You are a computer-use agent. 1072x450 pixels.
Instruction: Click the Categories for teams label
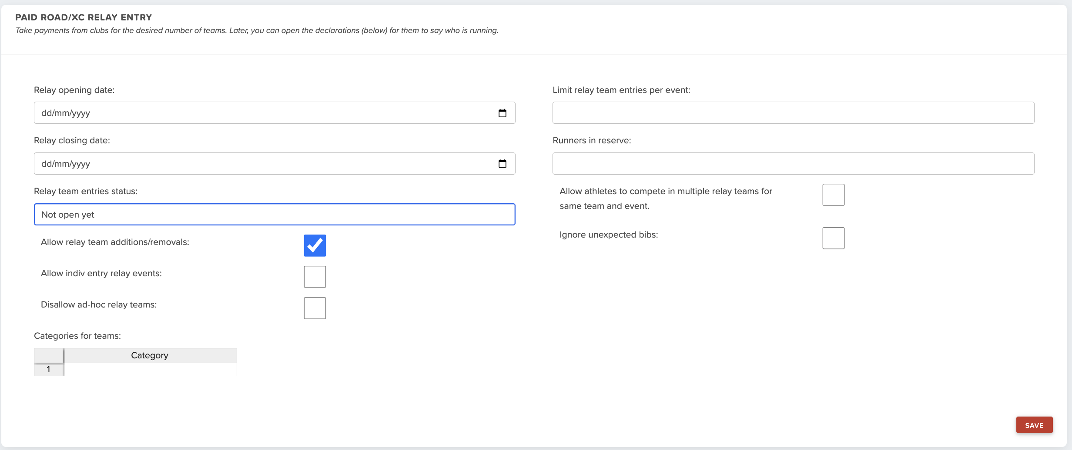tap(77, 336)
